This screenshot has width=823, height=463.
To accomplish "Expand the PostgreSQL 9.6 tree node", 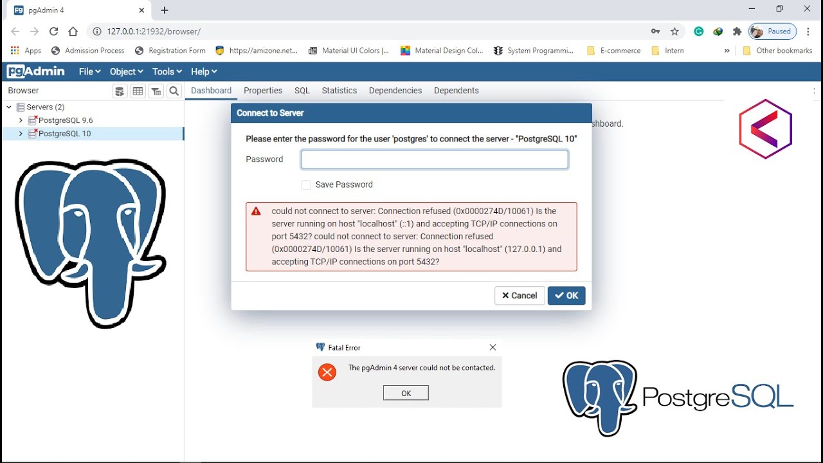I will pyautogui.click(x=21, y=120).
